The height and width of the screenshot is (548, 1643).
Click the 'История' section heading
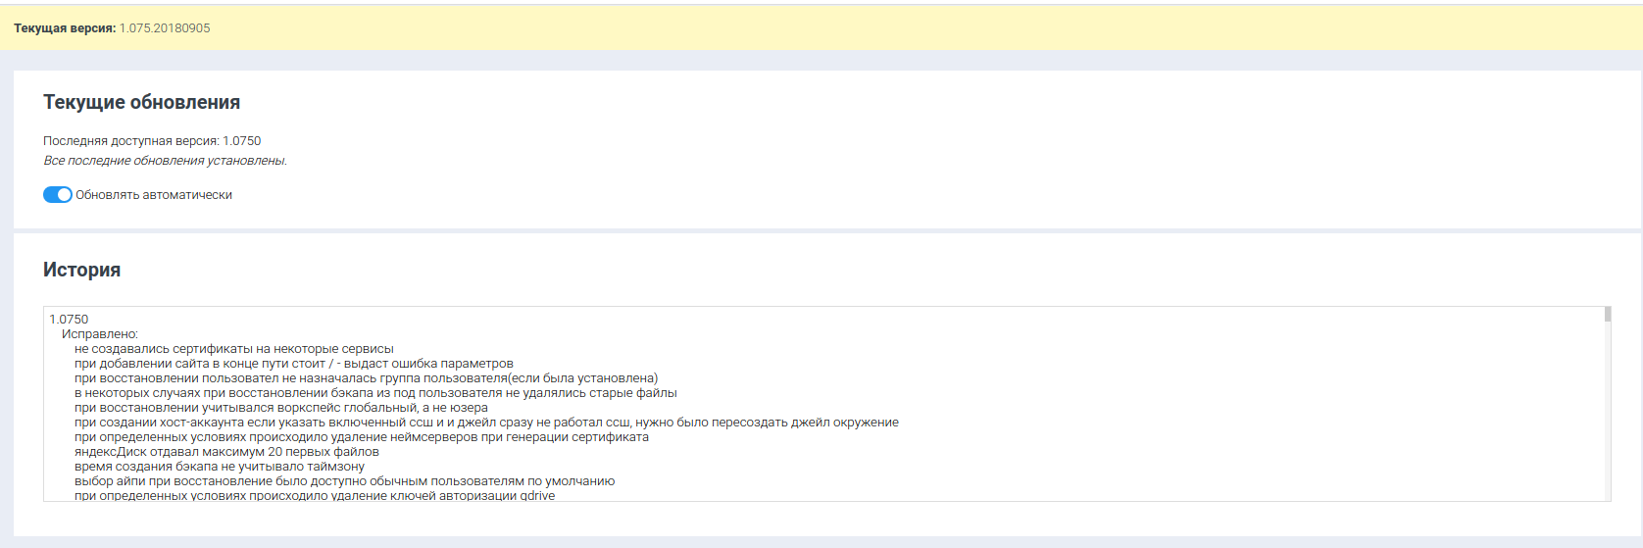(x=81, y=271)
